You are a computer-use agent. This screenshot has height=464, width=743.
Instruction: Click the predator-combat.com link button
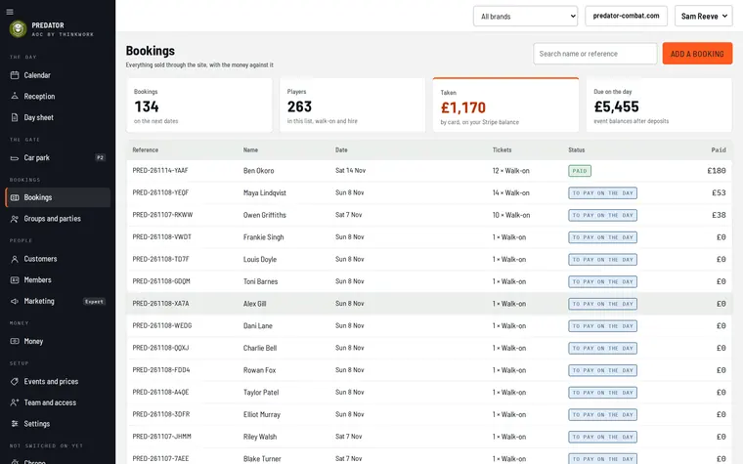point(626,16)
